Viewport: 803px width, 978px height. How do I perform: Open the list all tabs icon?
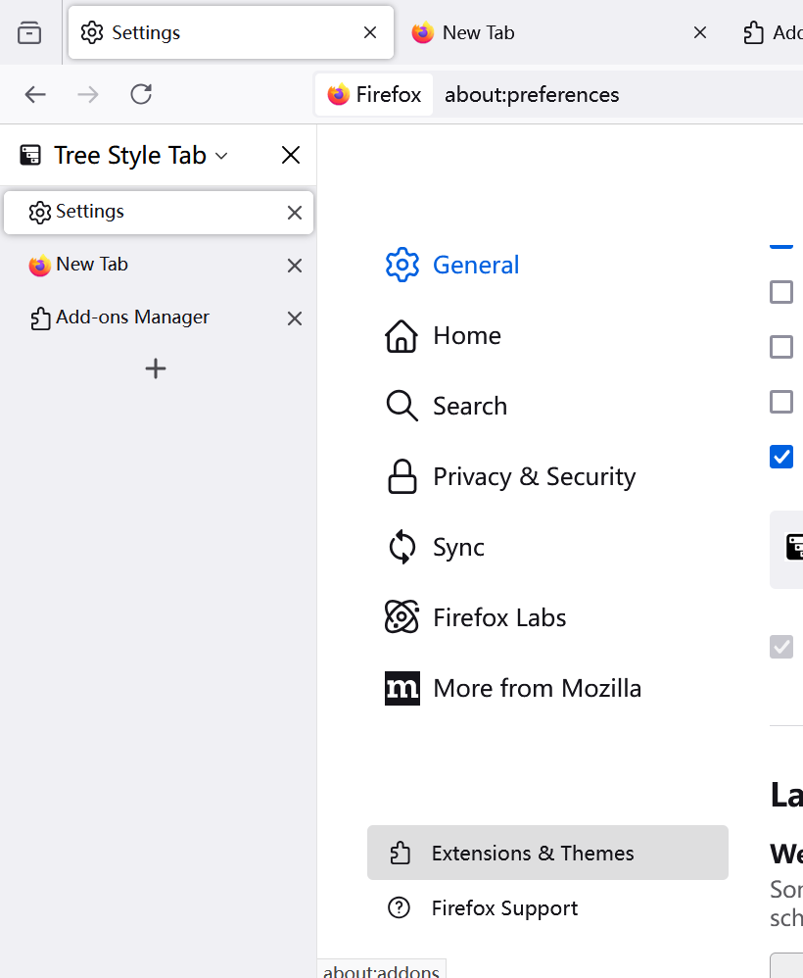30,33
